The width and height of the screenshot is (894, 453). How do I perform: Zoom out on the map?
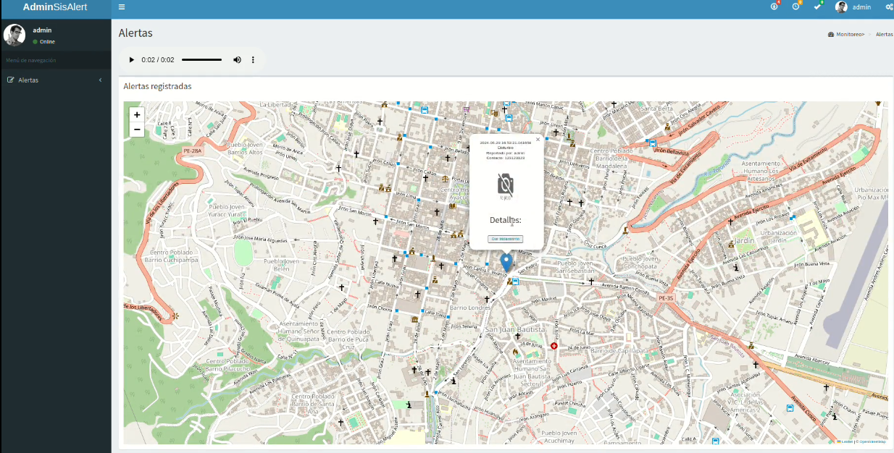tap(137, 130)
